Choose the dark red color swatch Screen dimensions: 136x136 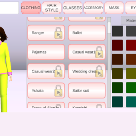tap(131, 45)
